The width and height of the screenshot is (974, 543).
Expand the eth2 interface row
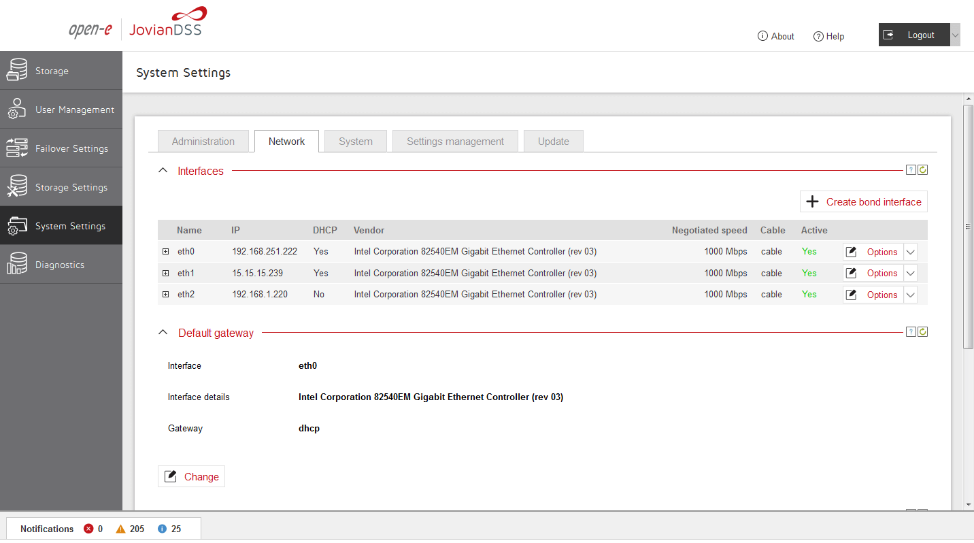165,295
